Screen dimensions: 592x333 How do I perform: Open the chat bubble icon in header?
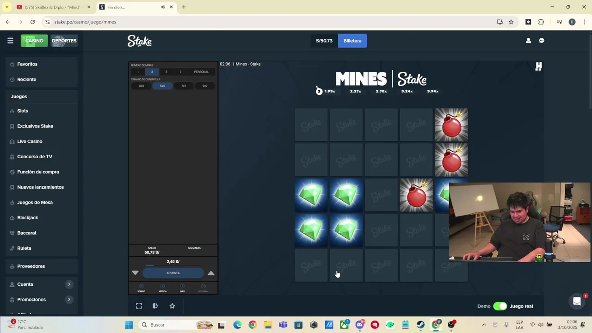click(542, 41)
